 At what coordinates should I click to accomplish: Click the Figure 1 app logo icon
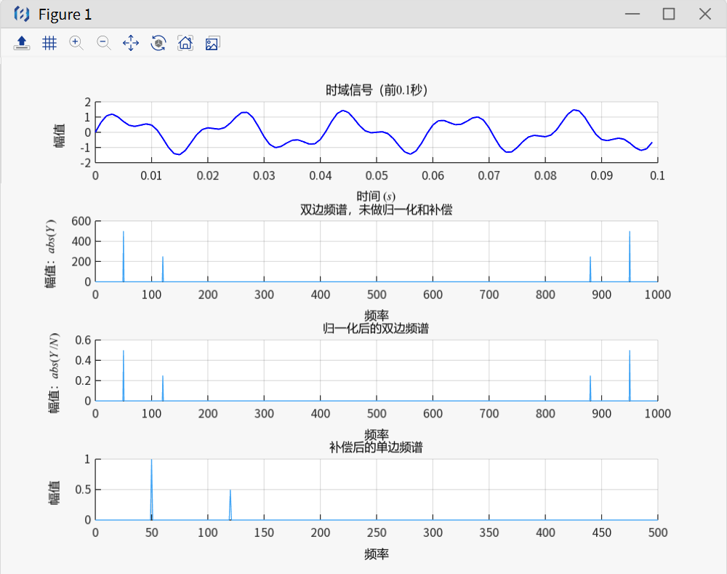coord(21,14)
